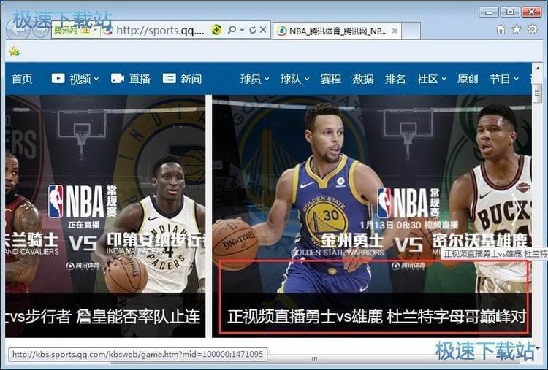Click the favorites bar star icon
Screen dimensions: 548x370
(15, 52)
